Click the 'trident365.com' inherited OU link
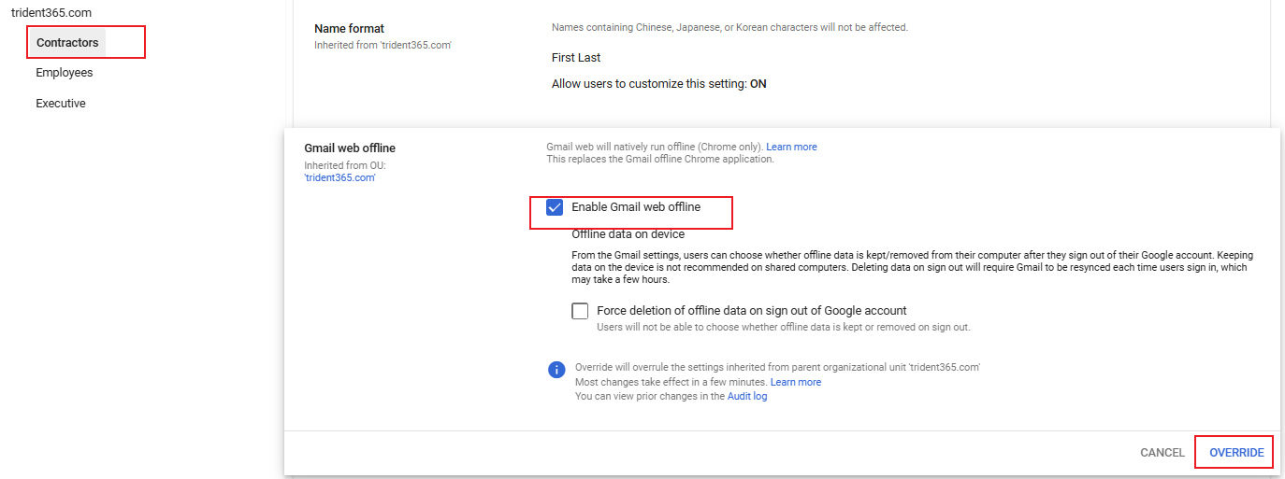Viewport: 1285px width, 479px height. coord(339,177)
